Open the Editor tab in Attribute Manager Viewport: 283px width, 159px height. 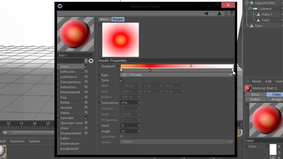click(x=255, y=99)
